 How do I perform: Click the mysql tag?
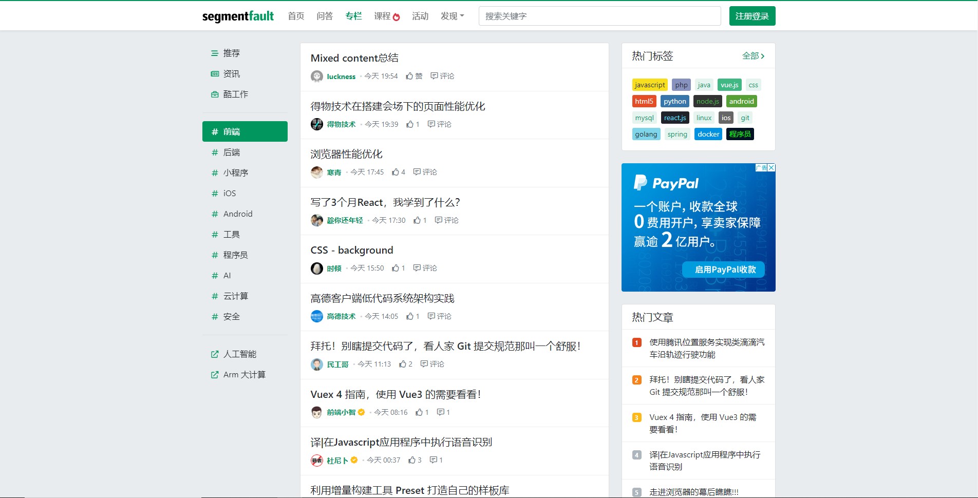pyautogui.click(x=644, y=118)
